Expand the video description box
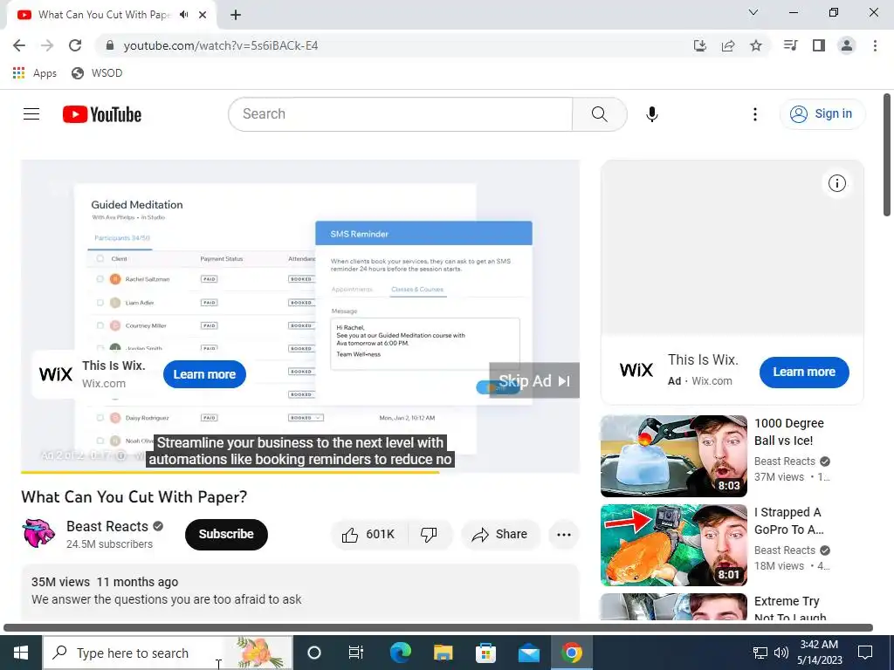894x670 pixels. (x=300, y=592)
